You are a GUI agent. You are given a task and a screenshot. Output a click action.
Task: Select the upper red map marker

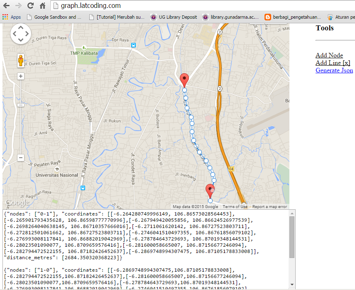pyautogui.click(x=184, y=80)
